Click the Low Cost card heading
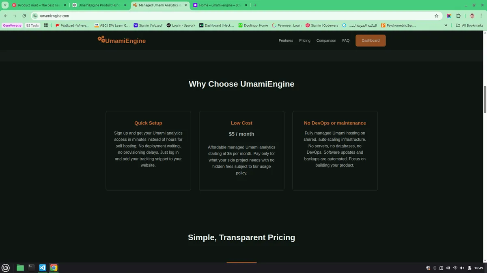The height and width of the screenshot is (273, 487). coord(241,123)
